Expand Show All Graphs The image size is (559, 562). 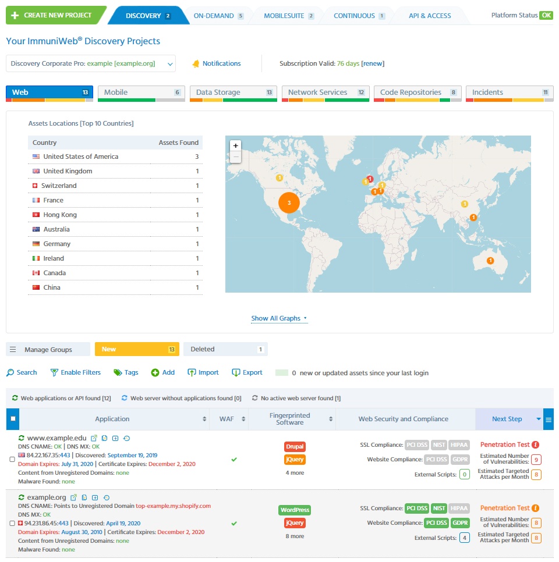pyautogui.click(x=279, y=318)
